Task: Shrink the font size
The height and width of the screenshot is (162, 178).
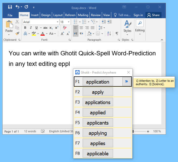Action: (x=68, y=34)
